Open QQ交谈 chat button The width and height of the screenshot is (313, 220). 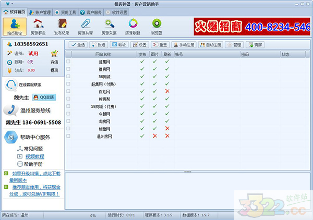tap(44, 97)
